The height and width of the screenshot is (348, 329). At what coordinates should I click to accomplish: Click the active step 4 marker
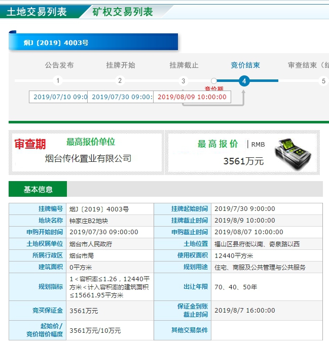coord(244,81)
